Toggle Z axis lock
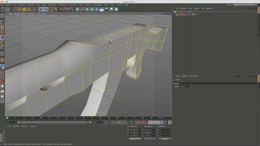260x146 pixels. coord(50,9)
